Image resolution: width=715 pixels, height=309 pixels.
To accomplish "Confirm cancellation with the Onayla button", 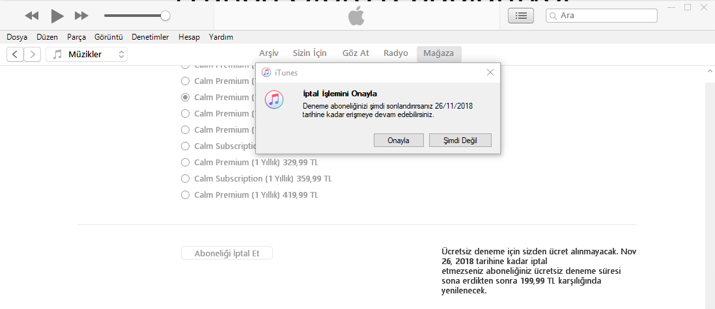I will point(399,141).
